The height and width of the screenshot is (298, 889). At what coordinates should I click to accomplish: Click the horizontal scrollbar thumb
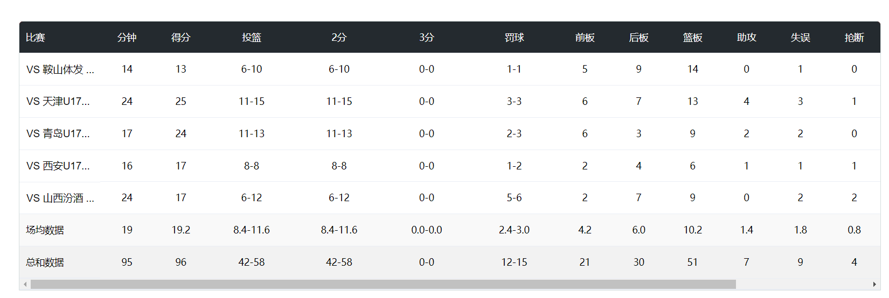click(x=383, y=285)
